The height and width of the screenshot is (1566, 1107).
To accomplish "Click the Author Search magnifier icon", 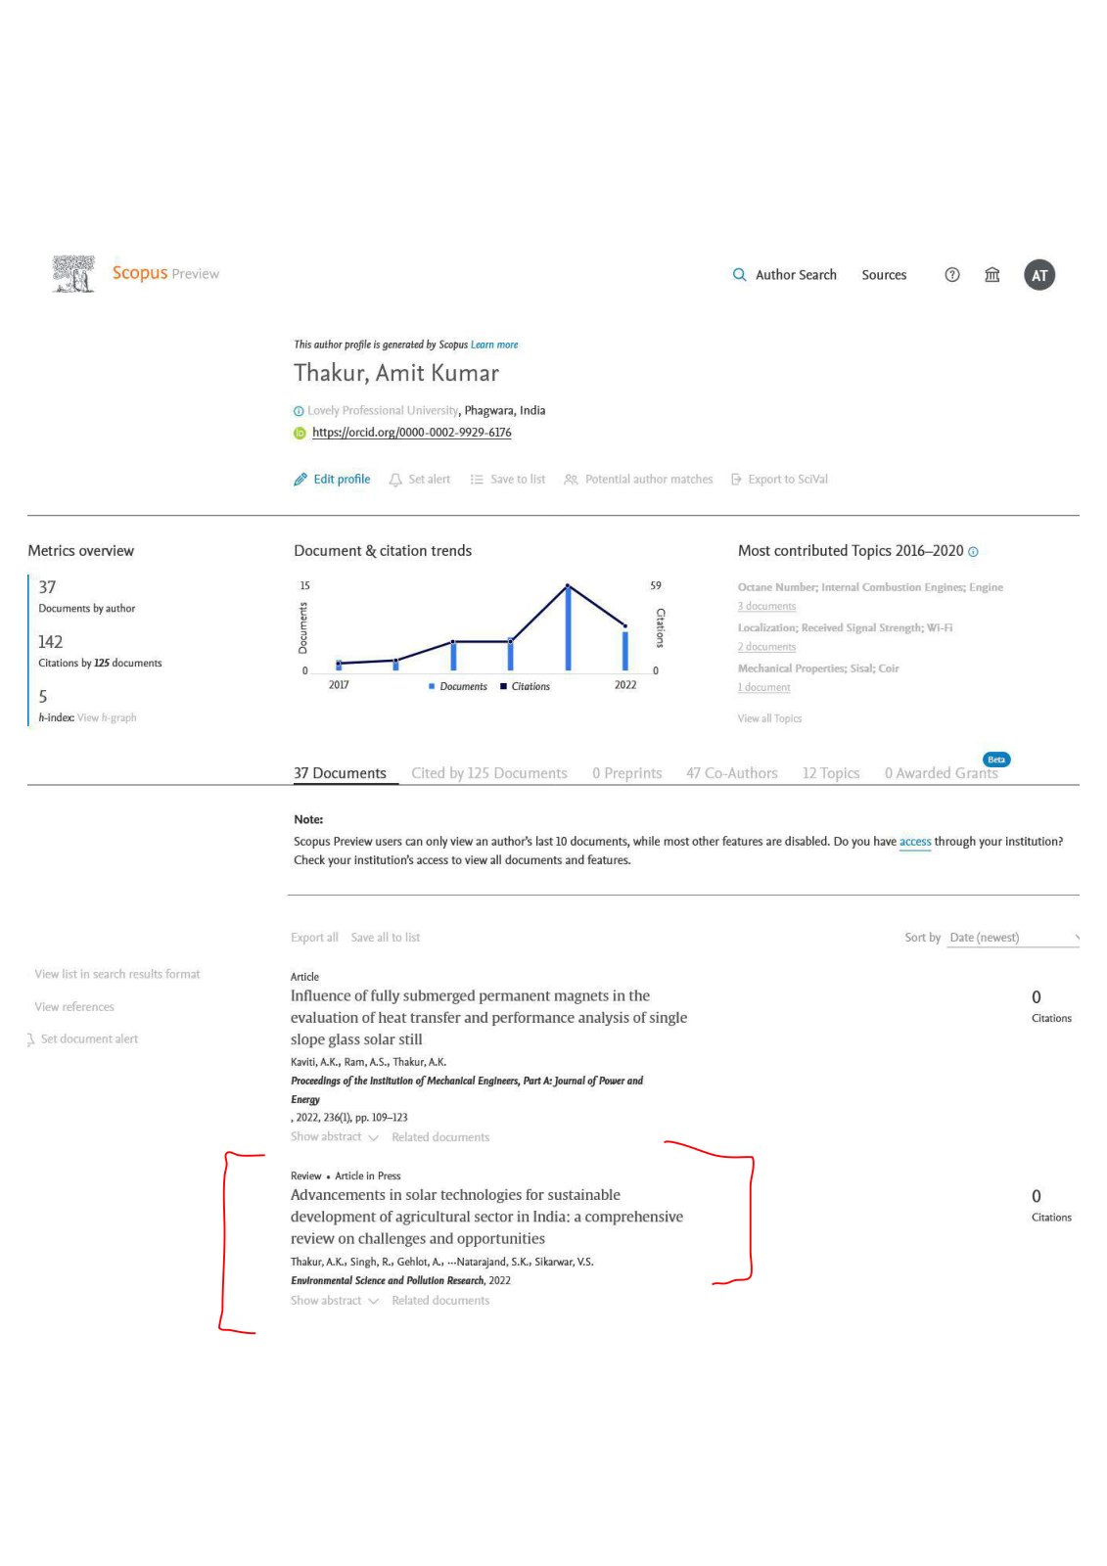I will click(740, 275).
